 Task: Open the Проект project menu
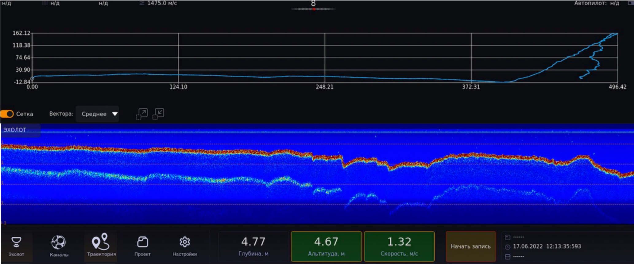[x=142, y=246]
